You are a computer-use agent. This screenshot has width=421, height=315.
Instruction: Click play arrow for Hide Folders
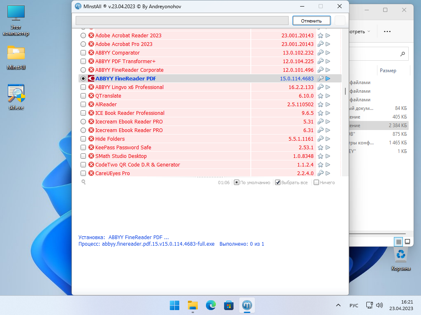point(328,139)
